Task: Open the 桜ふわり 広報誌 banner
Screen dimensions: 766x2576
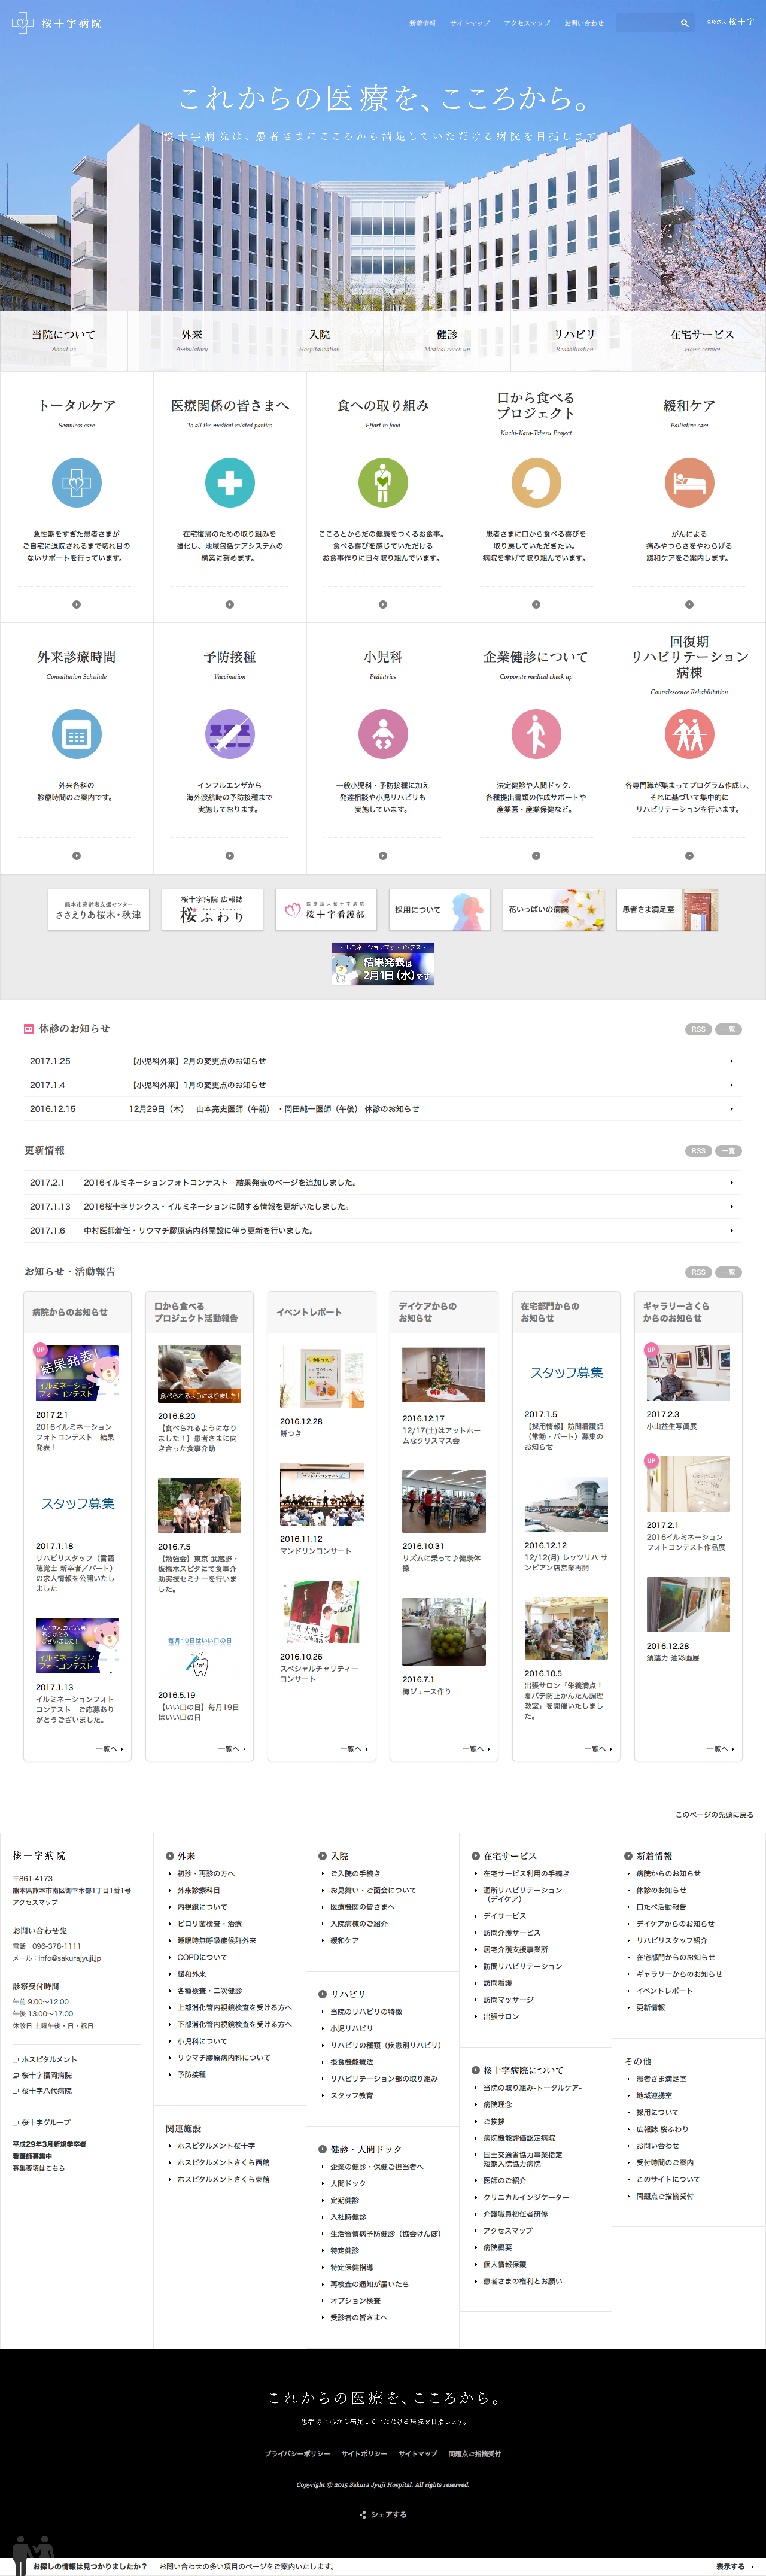Action: [x=212, y=909]
